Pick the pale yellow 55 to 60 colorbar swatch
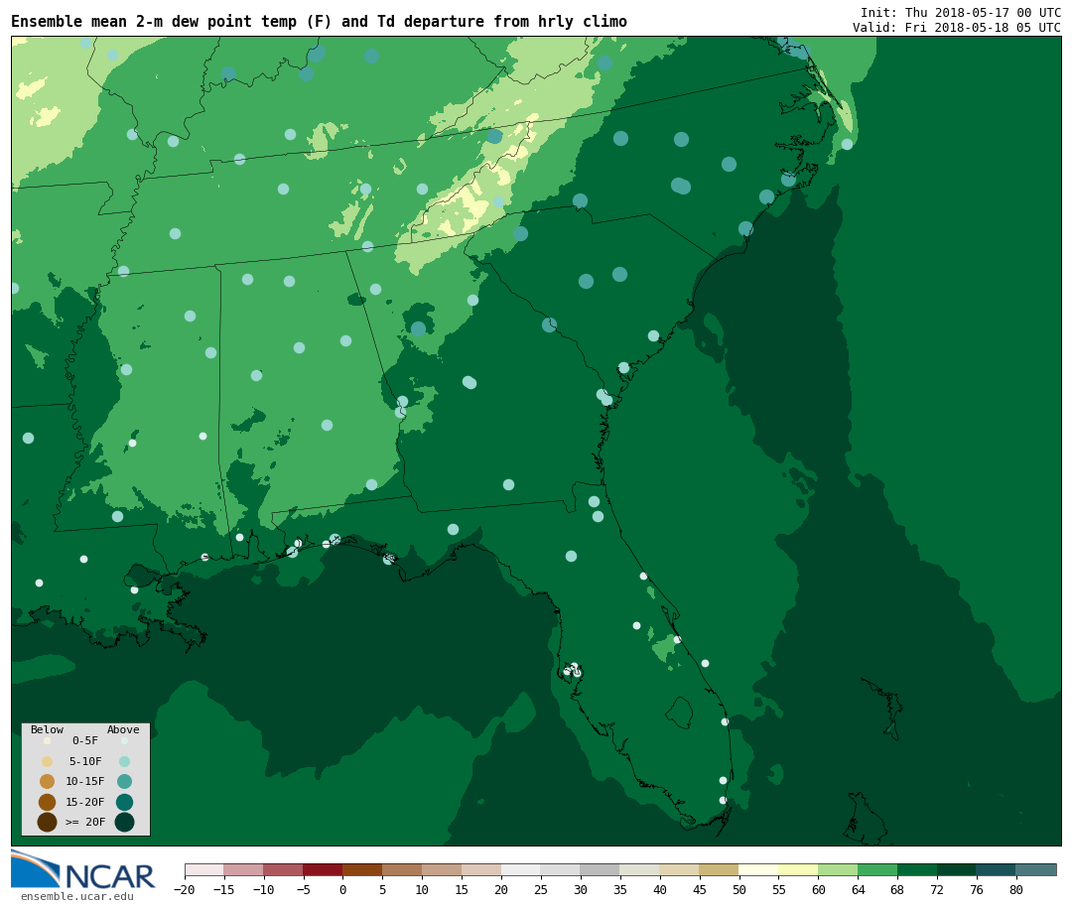The width and height of the screenshot is (1072, 908). pos(799,869)
